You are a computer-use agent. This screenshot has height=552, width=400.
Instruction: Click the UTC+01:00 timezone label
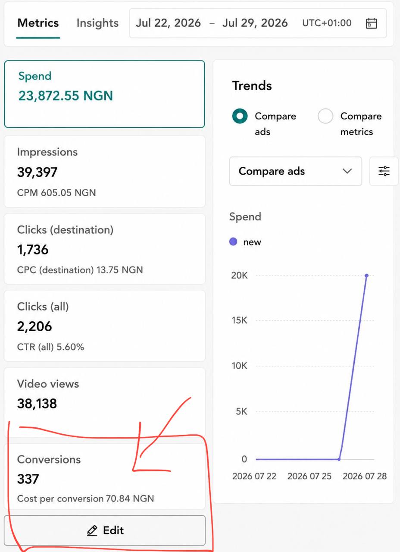click(x=327, y=23)
